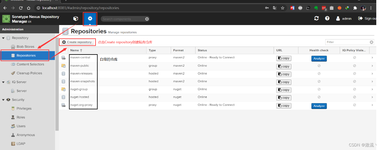The width and height of the screenshot is (381, 150).
Task: Clear the Search components box
Action: (147, 19)
